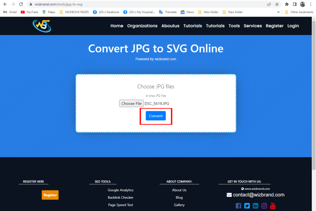Open Instagram via footer social icon
316x211 pixels.
click(264, 206)
